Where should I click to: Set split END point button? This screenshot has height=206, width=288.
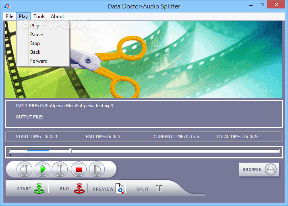coord(72,189)
